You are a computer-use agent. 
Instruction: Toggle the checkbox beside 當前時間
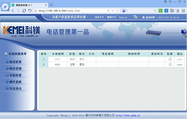(x=143, y=17)
